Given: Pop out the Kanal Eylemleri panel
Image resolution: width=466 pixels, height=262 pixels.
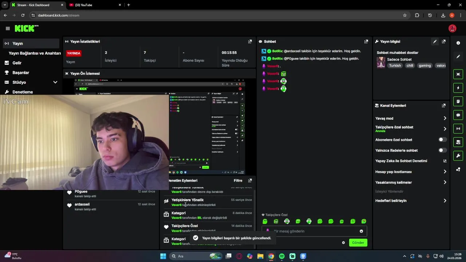Looking at the screenshot, I should click(x=443, y=106).
